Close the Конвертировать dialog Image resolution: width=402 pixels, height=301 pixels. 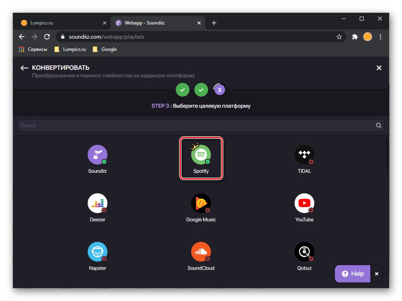click(x=379, y=68)
